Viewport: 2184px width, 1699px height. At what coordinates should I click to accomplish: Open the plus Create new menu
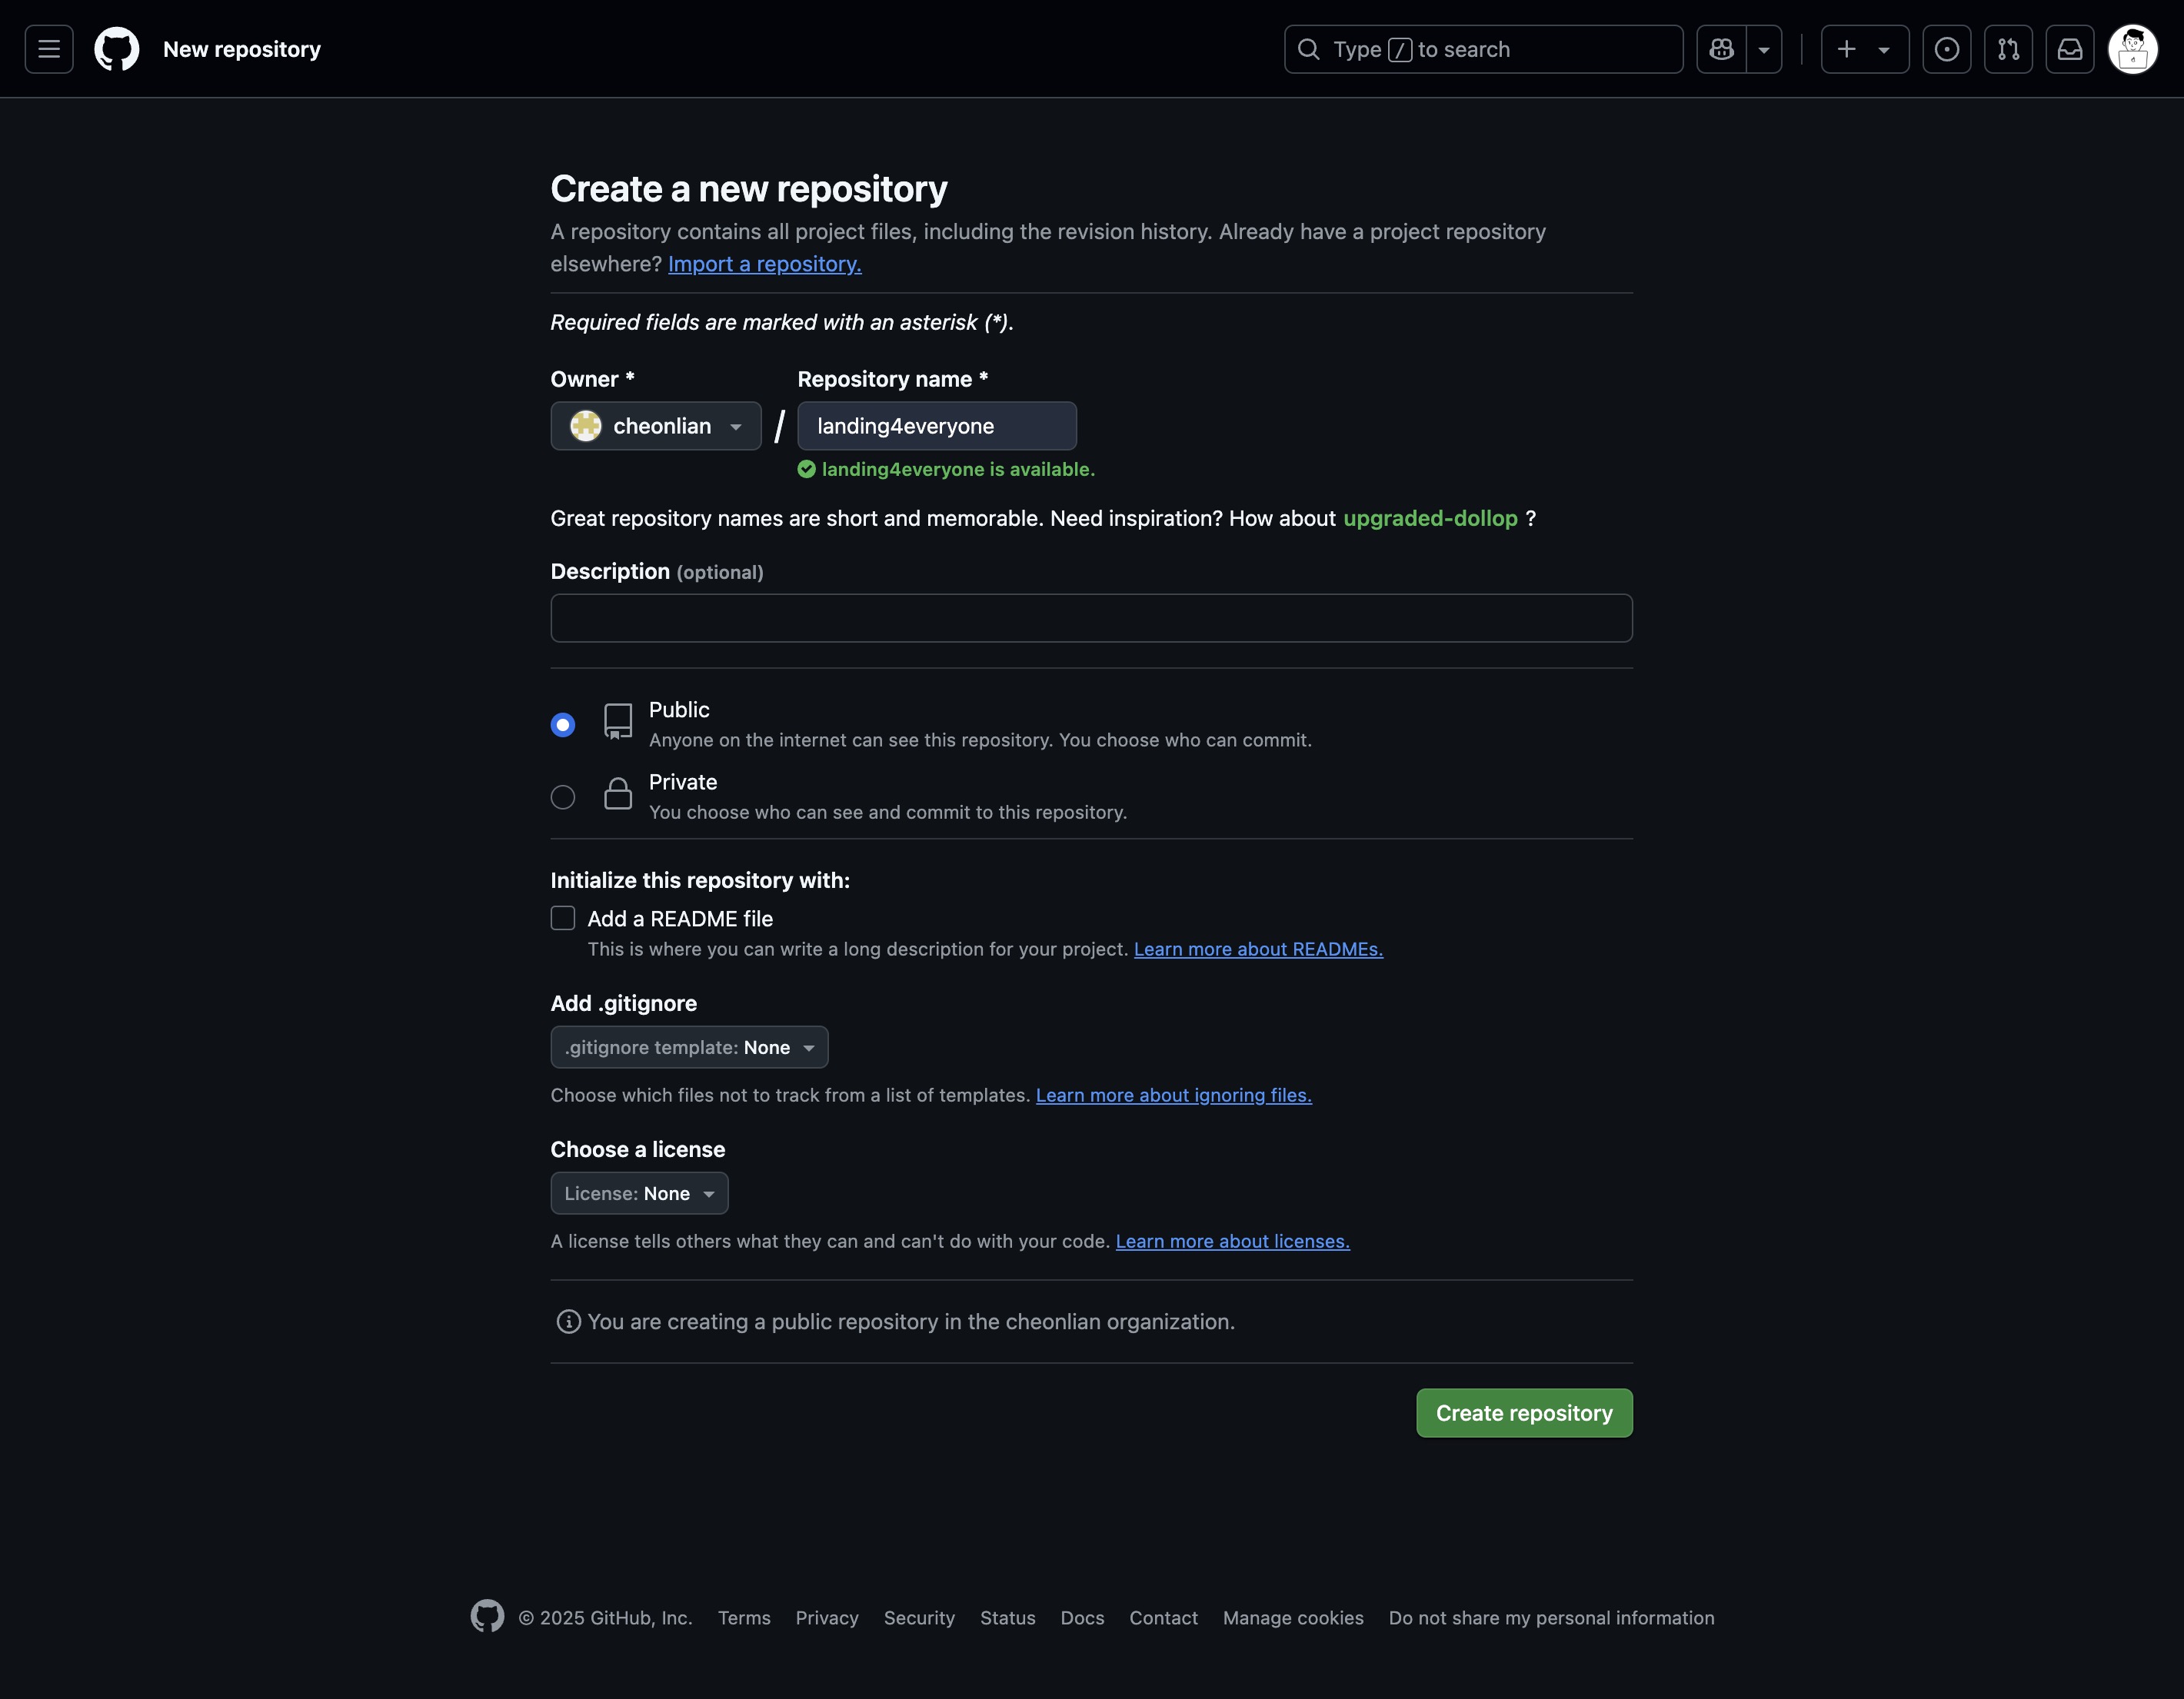point(1865,49)
